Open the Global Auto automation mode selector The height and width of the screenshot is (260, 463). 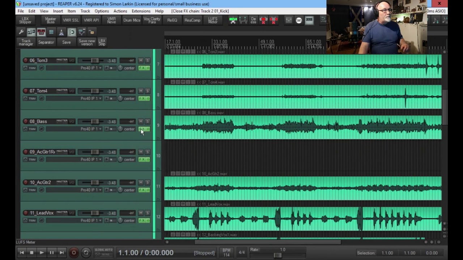(x=103, y=252)
